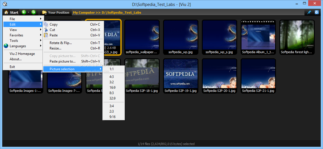Click the D:\Softpedia_Test_Labs breadcrumb path
The height and width of the screenshot is (149, 323).
click(121, 13)
